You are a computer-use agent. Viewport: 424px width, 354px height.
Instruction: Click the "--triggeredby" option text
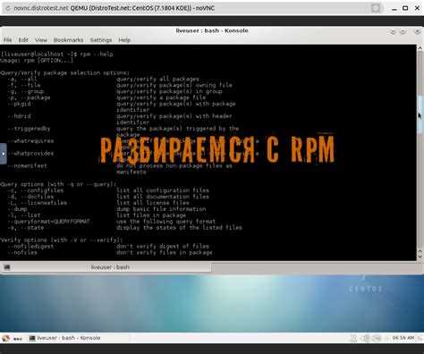pyautogui.click(x=30, y=129)
